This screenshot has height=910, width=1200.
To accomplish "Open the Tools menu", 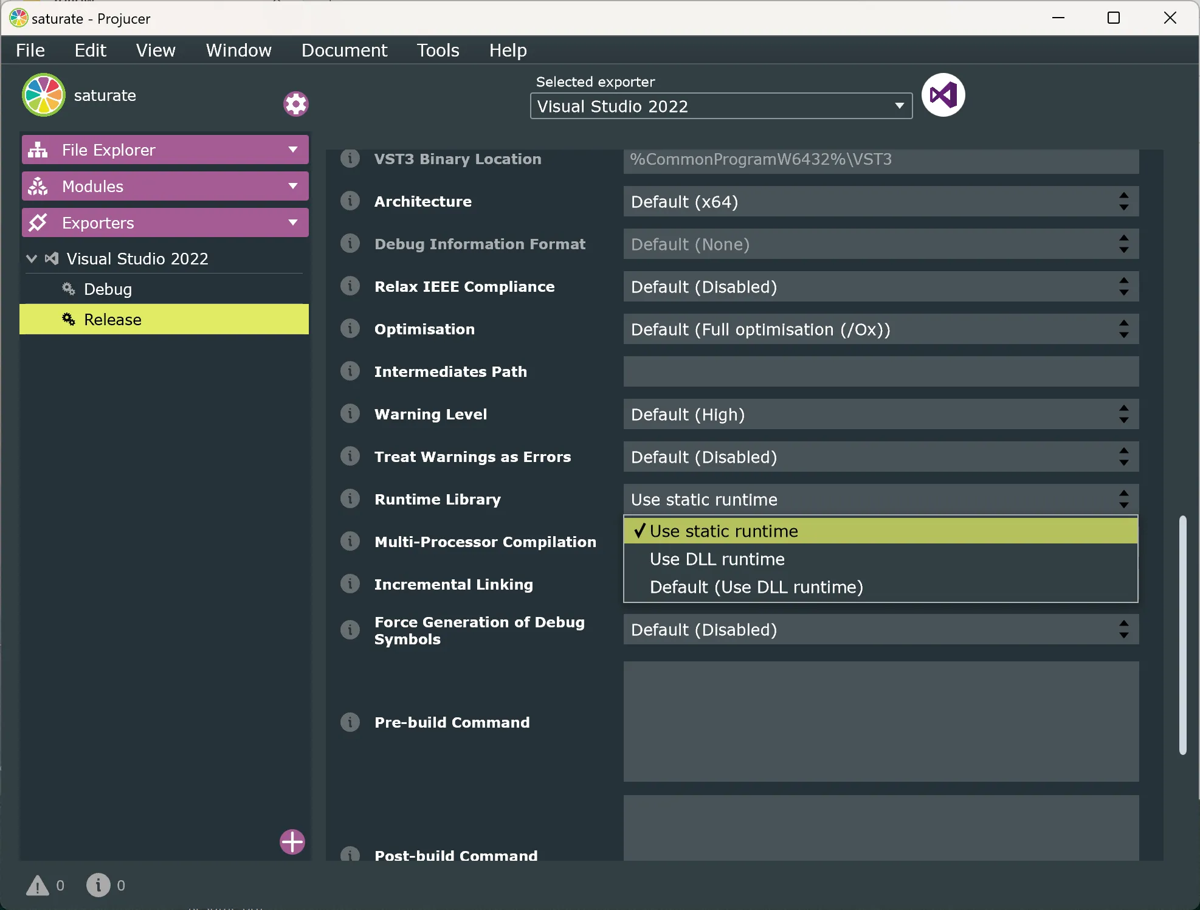I will 438,50.
